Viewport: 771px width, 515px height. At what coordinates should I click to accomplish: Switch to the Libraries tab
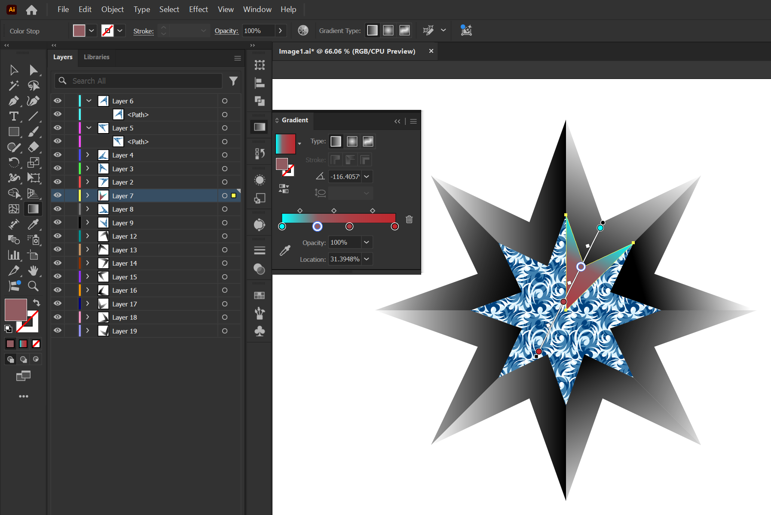(96, 57)
